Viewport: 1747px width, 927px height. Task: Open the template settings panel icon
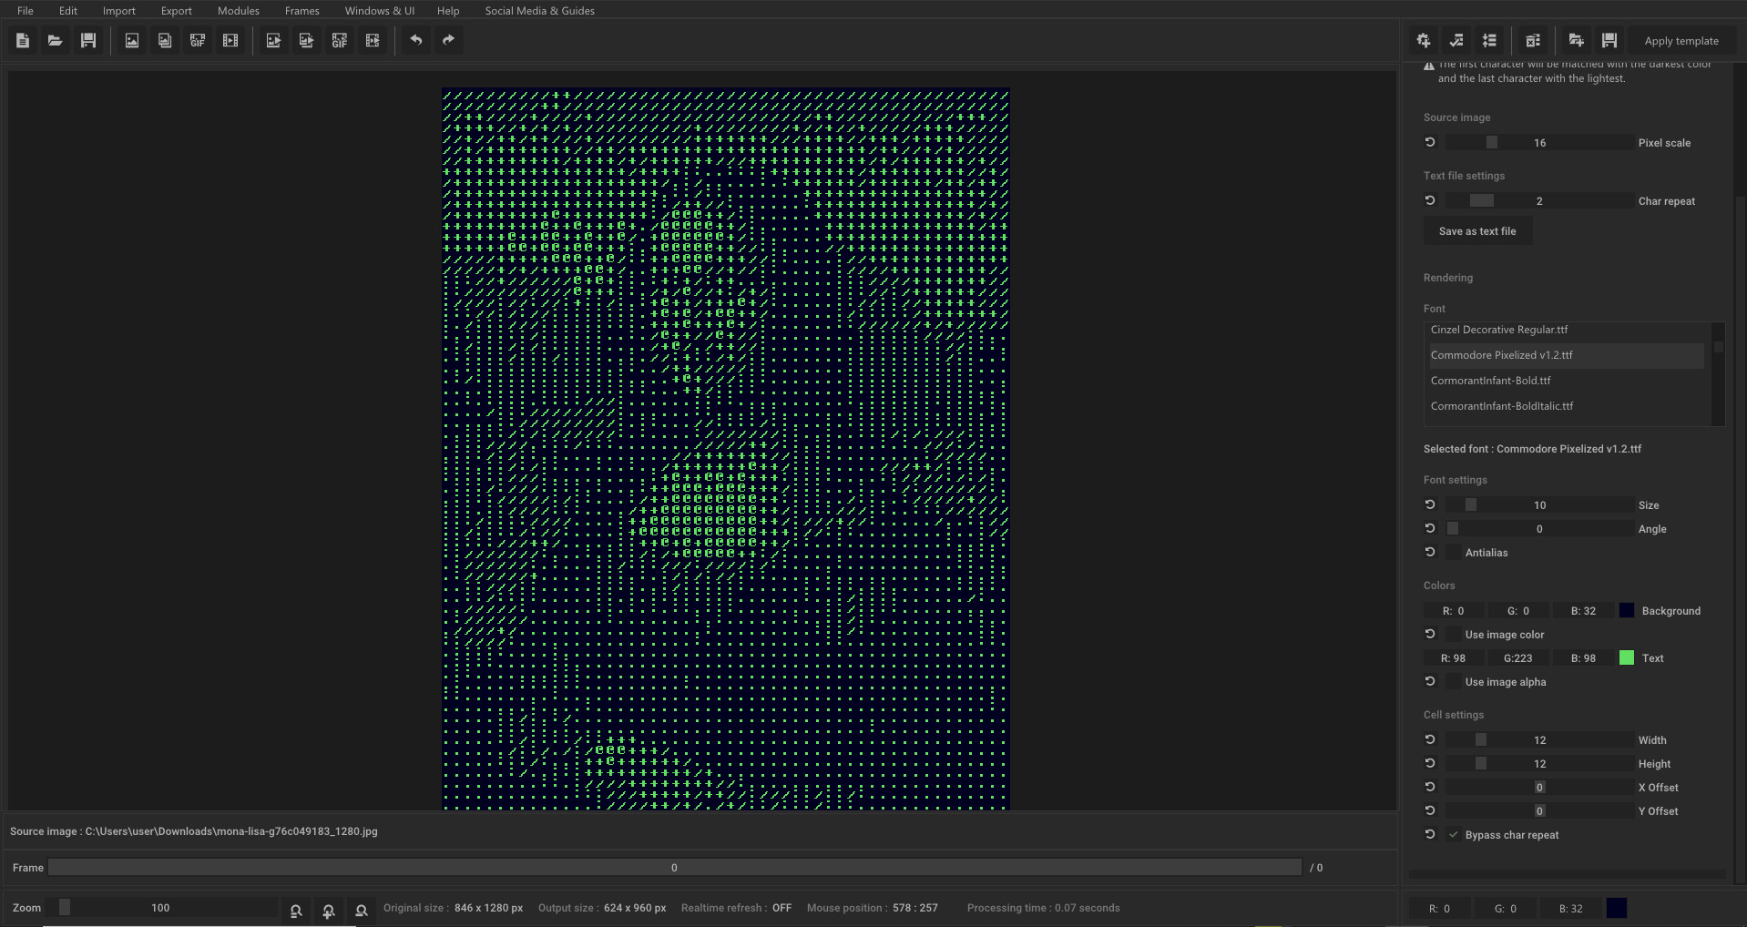(x=1424, y=40)
